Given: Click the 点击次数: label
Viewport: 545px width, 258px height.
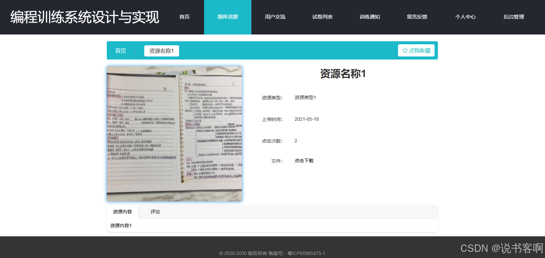Looking at the screenshot, I should coord(272,141).
